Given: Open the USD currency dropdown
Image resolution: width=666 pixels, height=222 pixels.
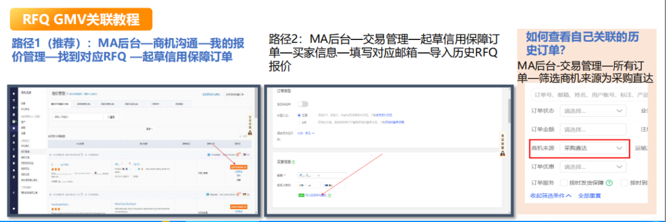Looking at the screenshot, I should tap(306, 133).
